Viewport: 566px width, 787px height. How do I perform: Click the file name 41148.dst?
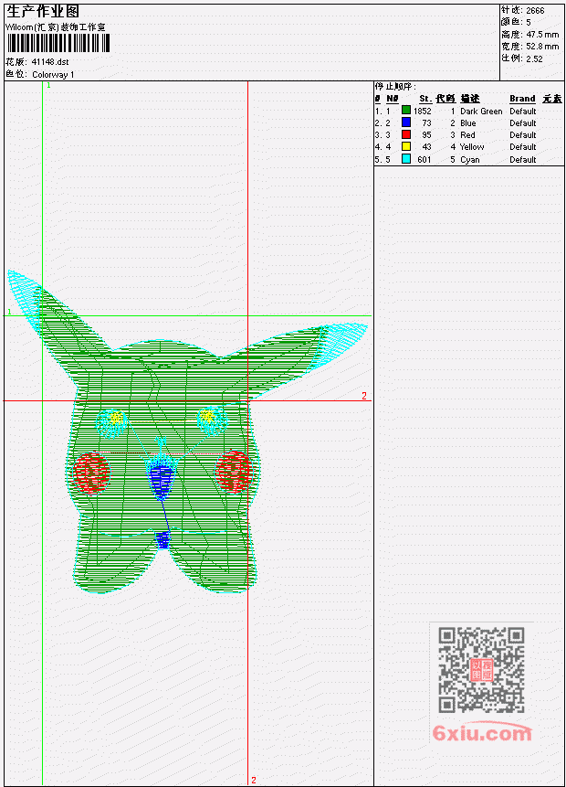click(x=50, y=62)
